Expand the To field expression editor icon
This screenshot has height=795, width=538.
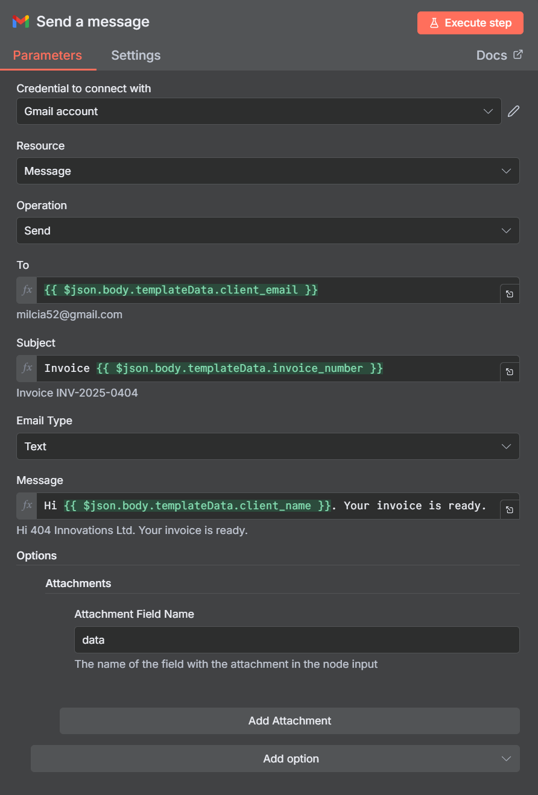click(x=510, y=294)
